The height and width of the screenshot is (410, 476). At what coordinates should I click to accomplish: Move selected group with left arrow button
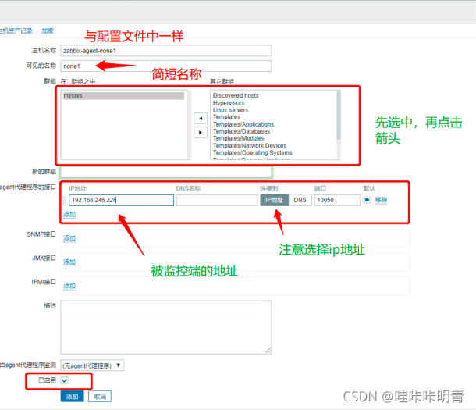[201, 118]
